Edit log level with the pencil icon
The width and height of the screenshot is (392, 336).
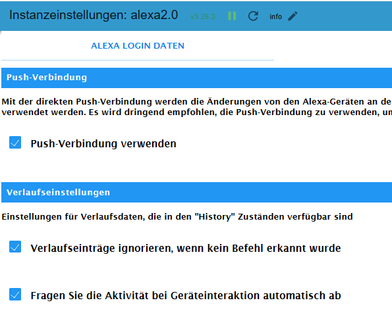point(293,16)
